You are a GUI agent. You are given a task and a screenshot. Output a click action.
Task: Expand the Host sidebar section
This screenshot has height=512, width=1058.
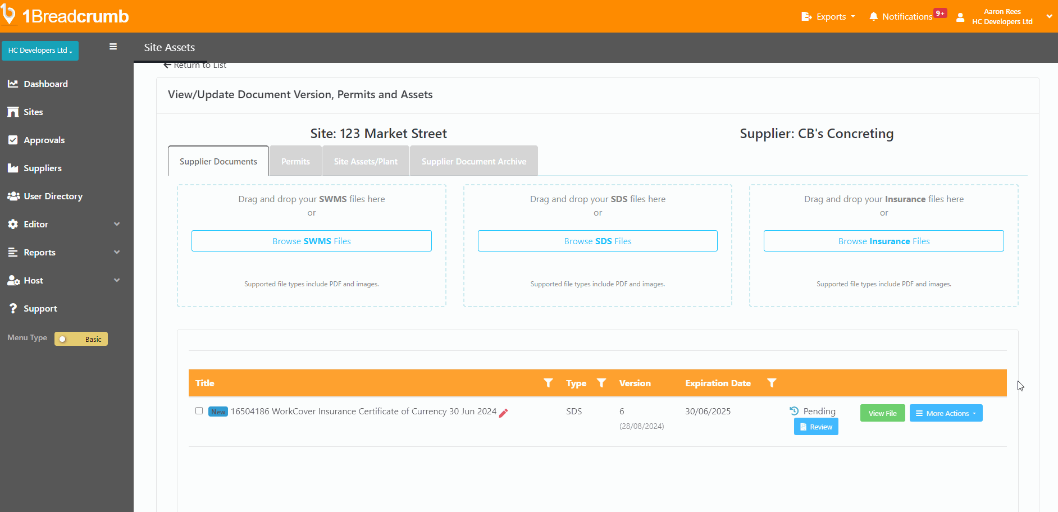pos(33,280)
